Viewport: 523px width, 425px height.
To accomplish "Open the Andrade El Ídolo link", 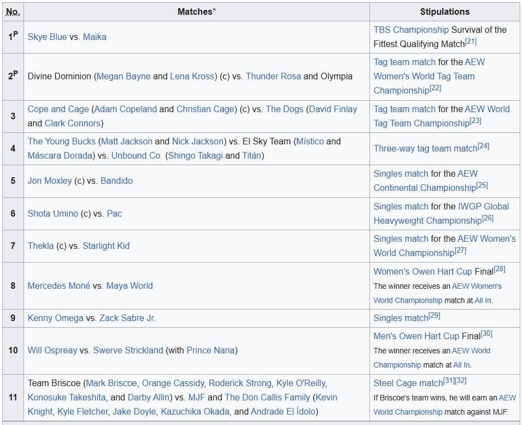I will [283, 412].
